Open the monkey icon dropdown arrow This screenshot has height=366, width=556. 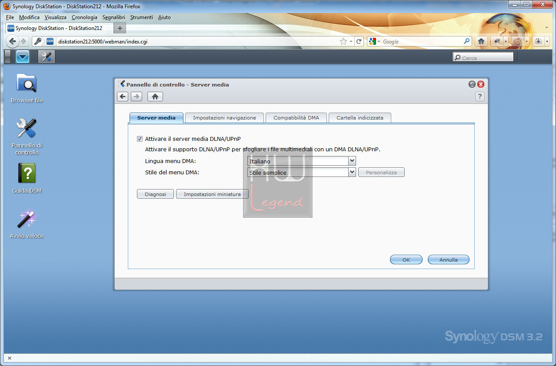point(526,41)
